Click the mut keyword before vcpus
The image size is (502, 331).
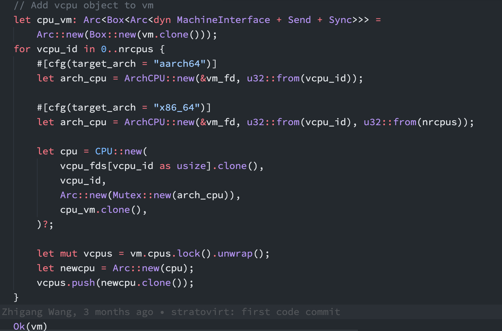69,253
